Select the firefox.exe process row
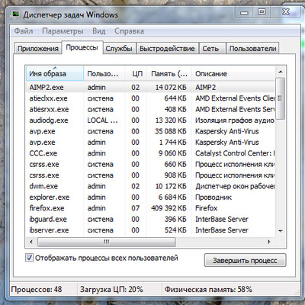Screen dimensions: 305x305 click(150, 208)
